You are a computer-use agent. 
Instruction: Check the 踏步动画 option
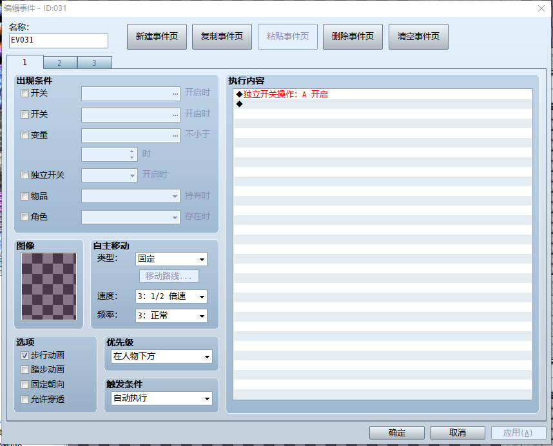pyautogui.click(x=24, y=369)
